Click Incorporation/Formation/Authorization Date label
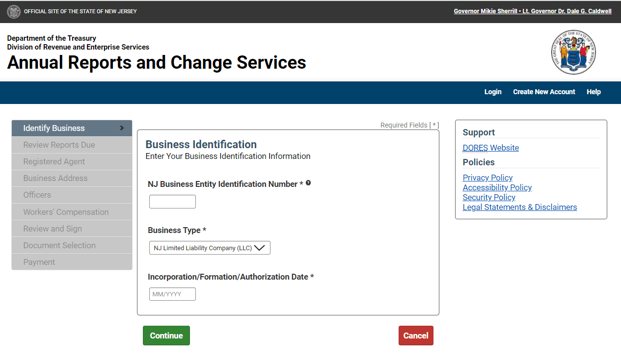The image size is (621, 363). [x=231, y=277]
